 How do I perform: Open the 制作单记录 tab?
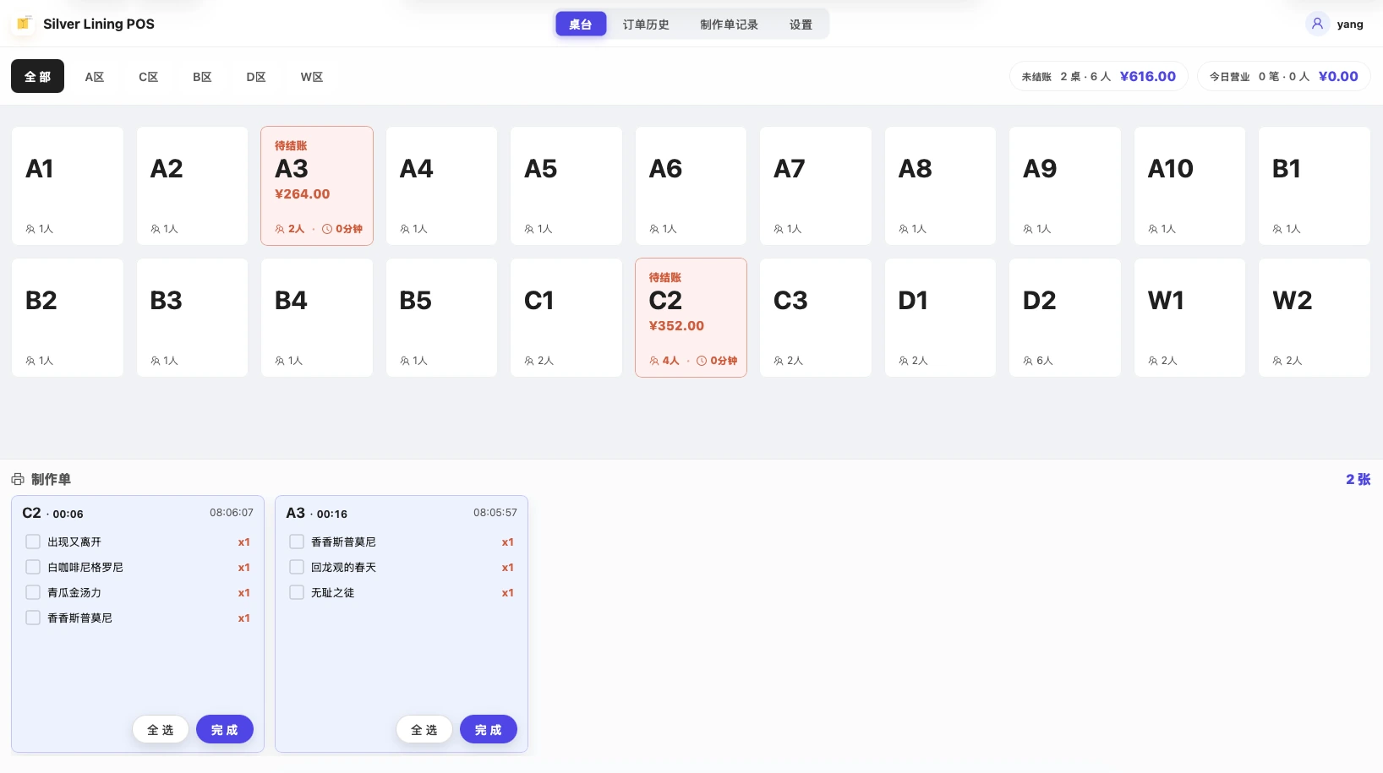pos(729,24)
